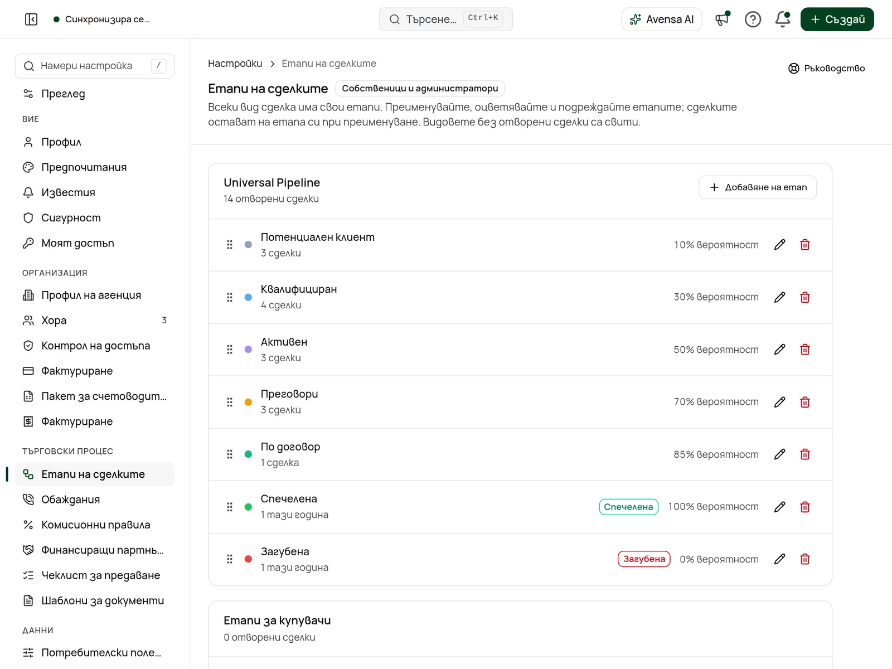Edit the Загубена stage
The image size is (892, 669).
[x=779, y=559]
